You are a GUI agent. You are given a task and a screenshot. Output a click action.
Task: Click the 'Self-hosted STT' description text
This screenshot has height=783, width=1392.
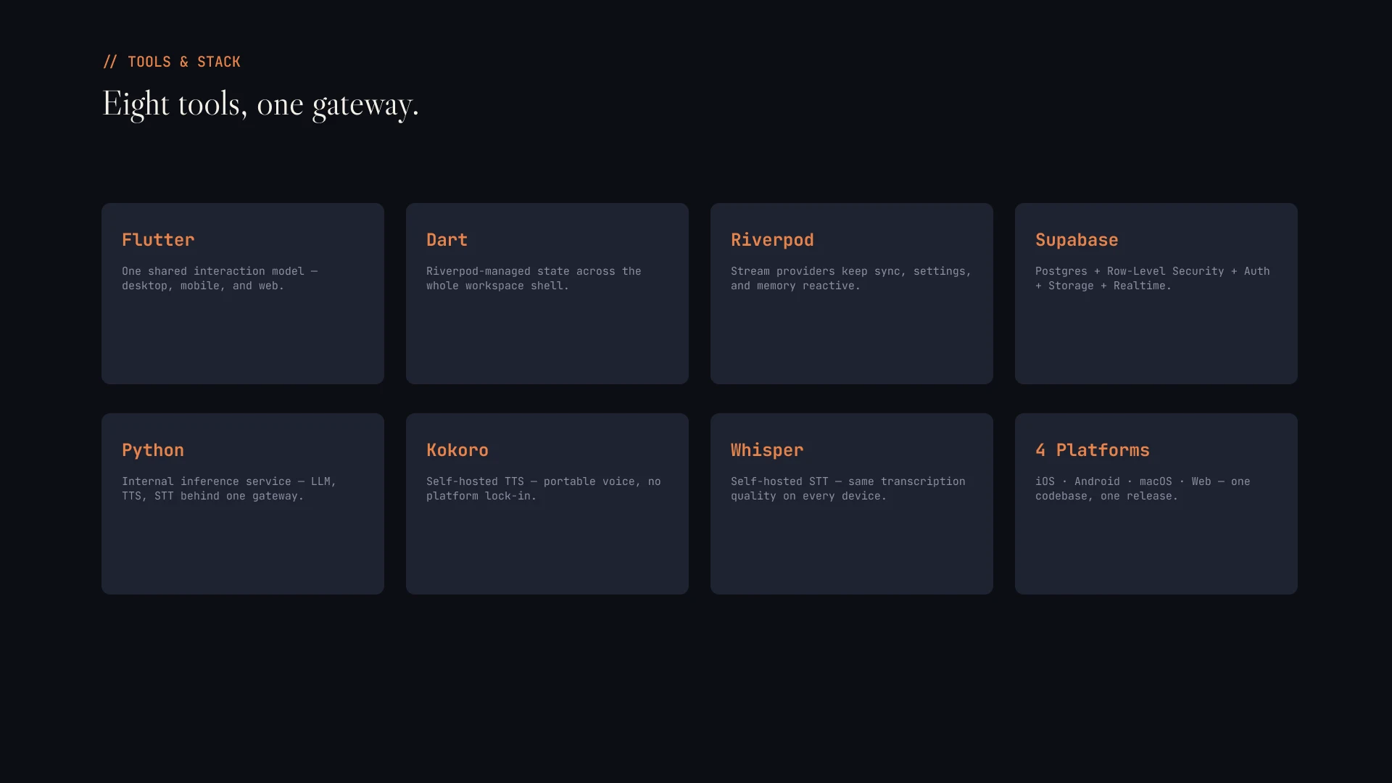click(848, 489)
